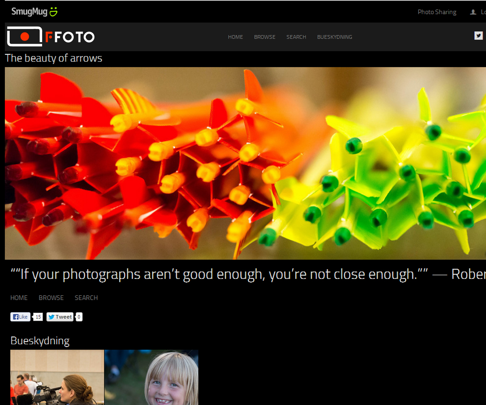Go to HOME in lower breadcrumb menu

point(19,298)
